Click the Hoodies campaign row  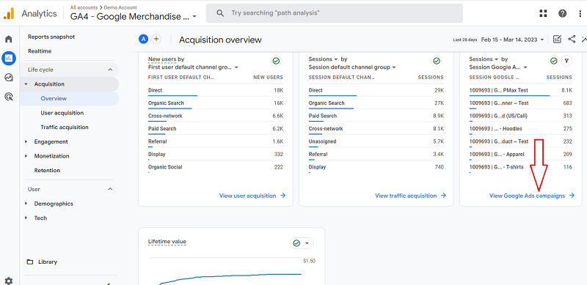click(x=520, y=129)
